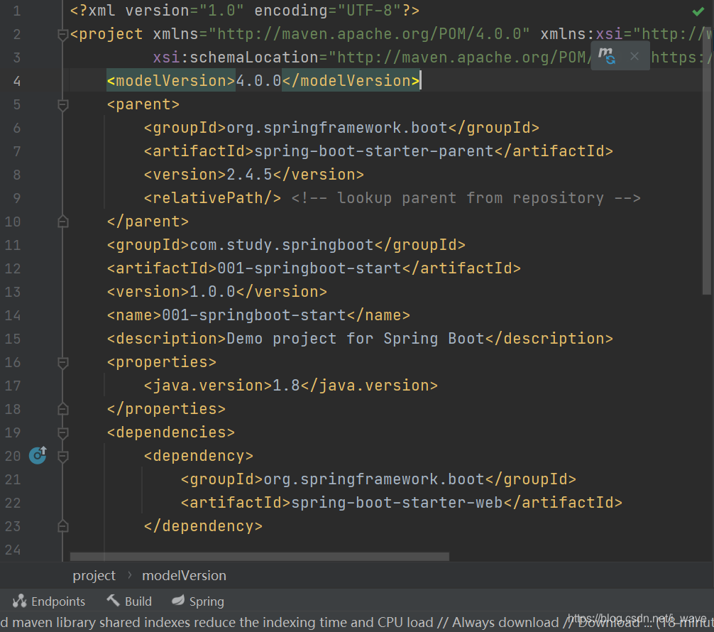
Task: Click the opening properties tag
Action: [162, 362]
